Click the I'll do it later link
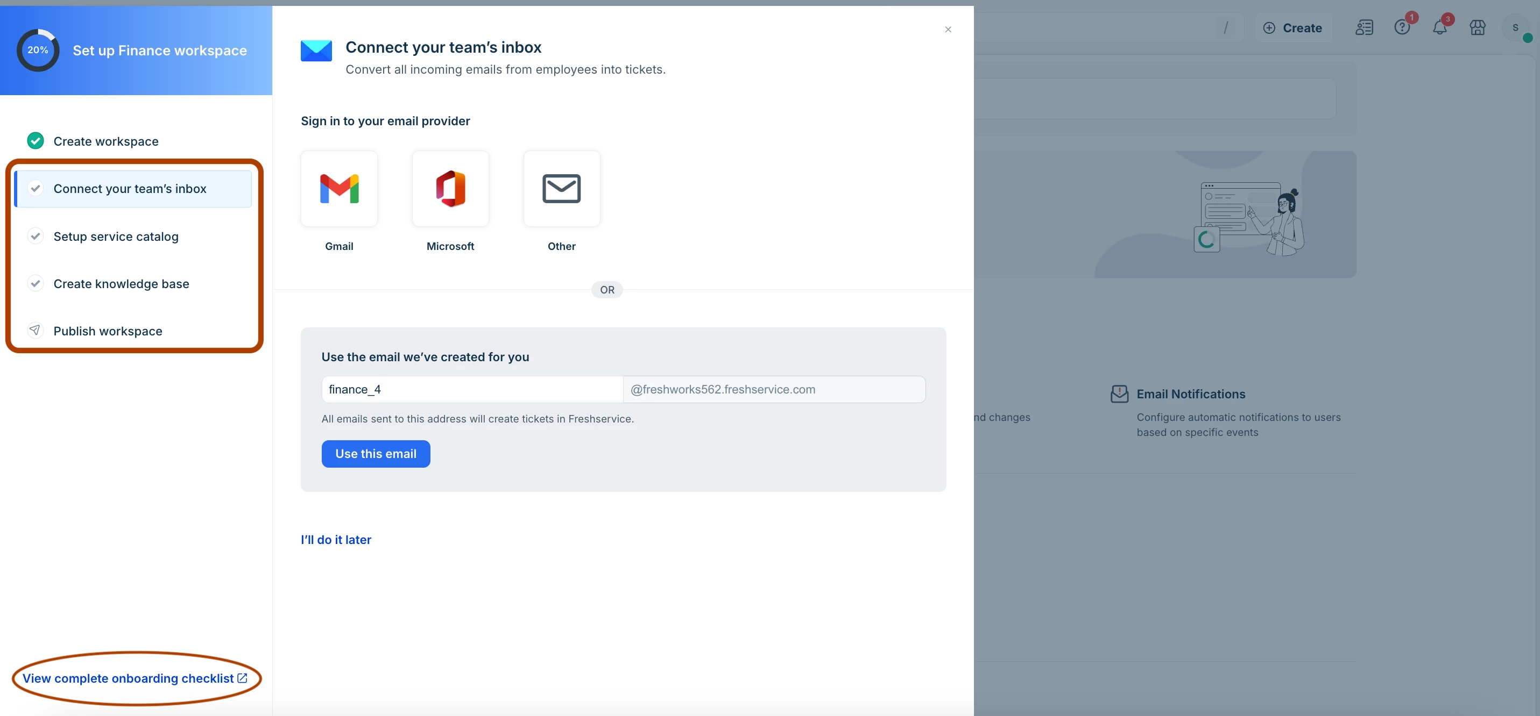 335,539
